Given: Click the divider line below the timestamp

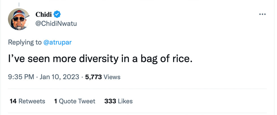Looking at the screenshot, I should click(x=138, y=89).
